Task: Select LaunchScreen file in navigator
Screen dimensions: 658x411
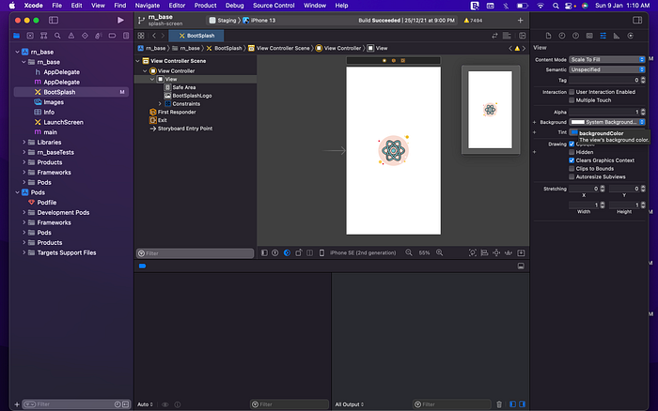Action: click(x=63, y=122)
